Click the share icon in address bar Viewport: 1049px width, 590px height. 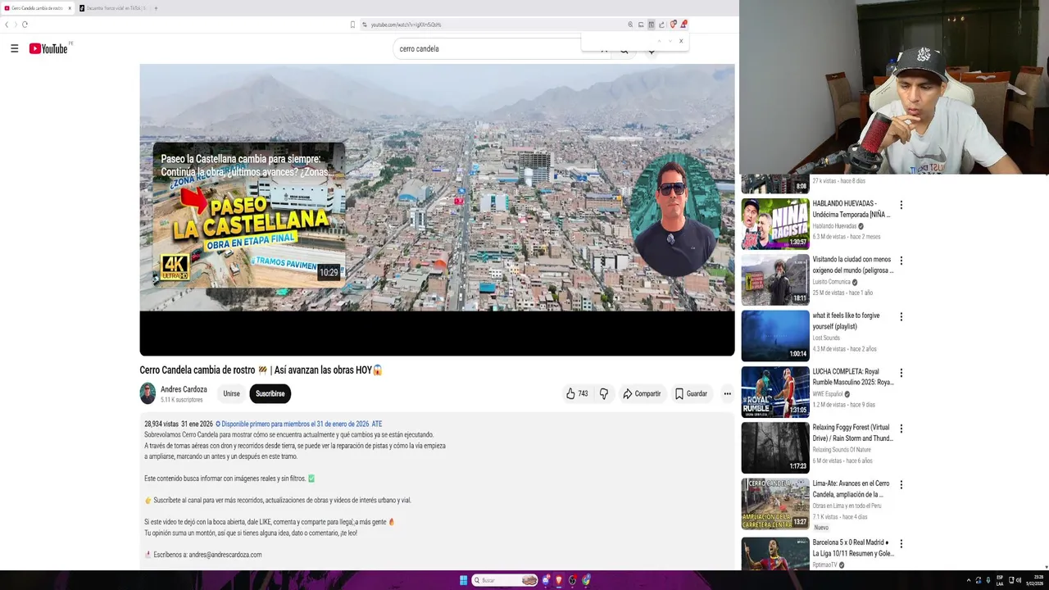(x=661, y=25)
